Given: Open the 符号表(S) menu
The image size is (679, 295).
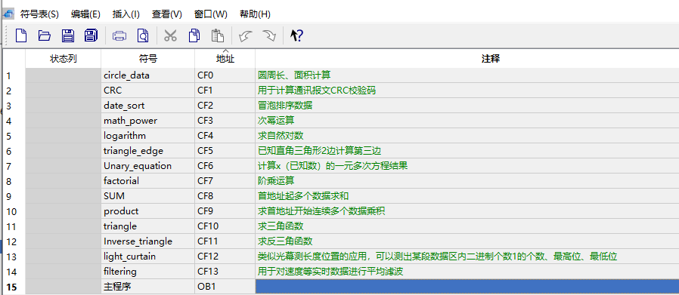Looking at the screenshot, I should (39, 14).
